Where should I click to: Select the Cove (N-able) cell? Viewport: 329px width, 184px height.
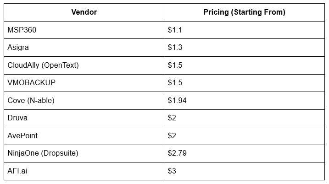(31, 101)
